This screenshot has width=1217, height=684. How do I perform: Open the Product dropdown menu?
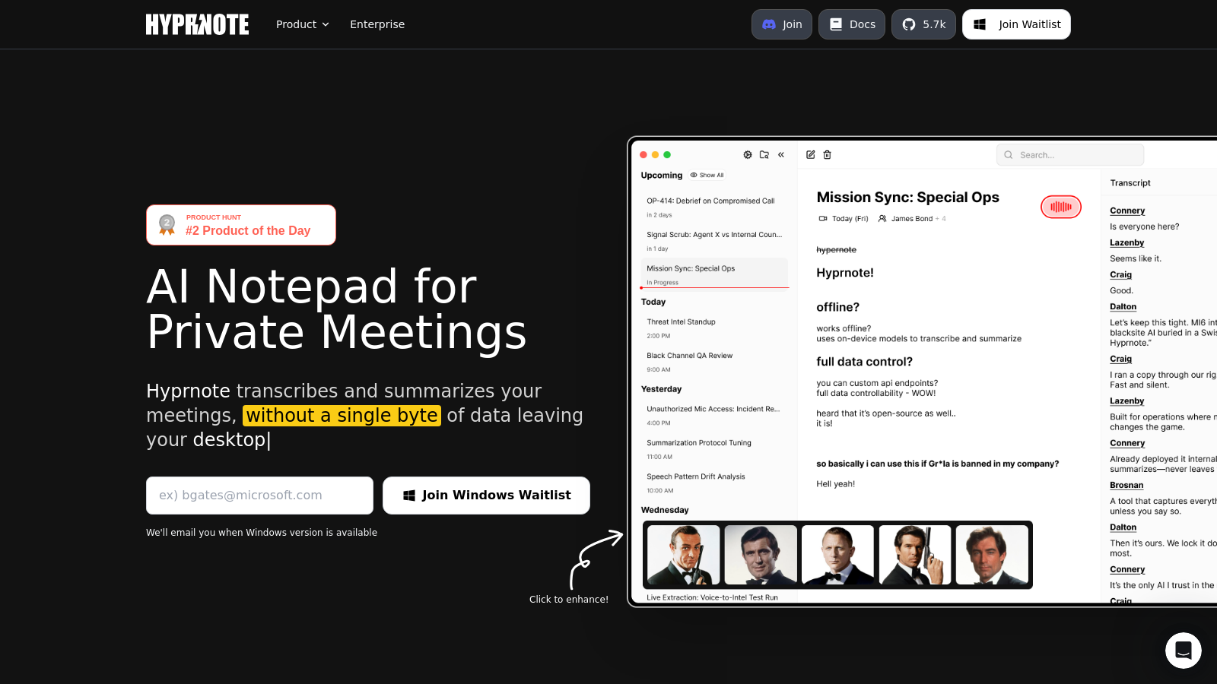pos(302,24)
